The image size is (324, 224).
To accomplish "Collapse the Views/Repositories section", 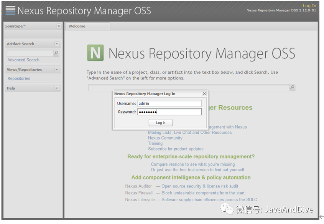I will [57, 70].
